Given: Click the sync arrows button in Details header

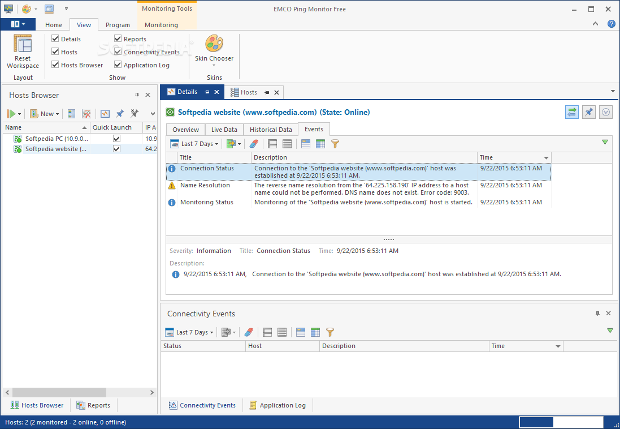Looking at the screenshot, I should 572,112.
